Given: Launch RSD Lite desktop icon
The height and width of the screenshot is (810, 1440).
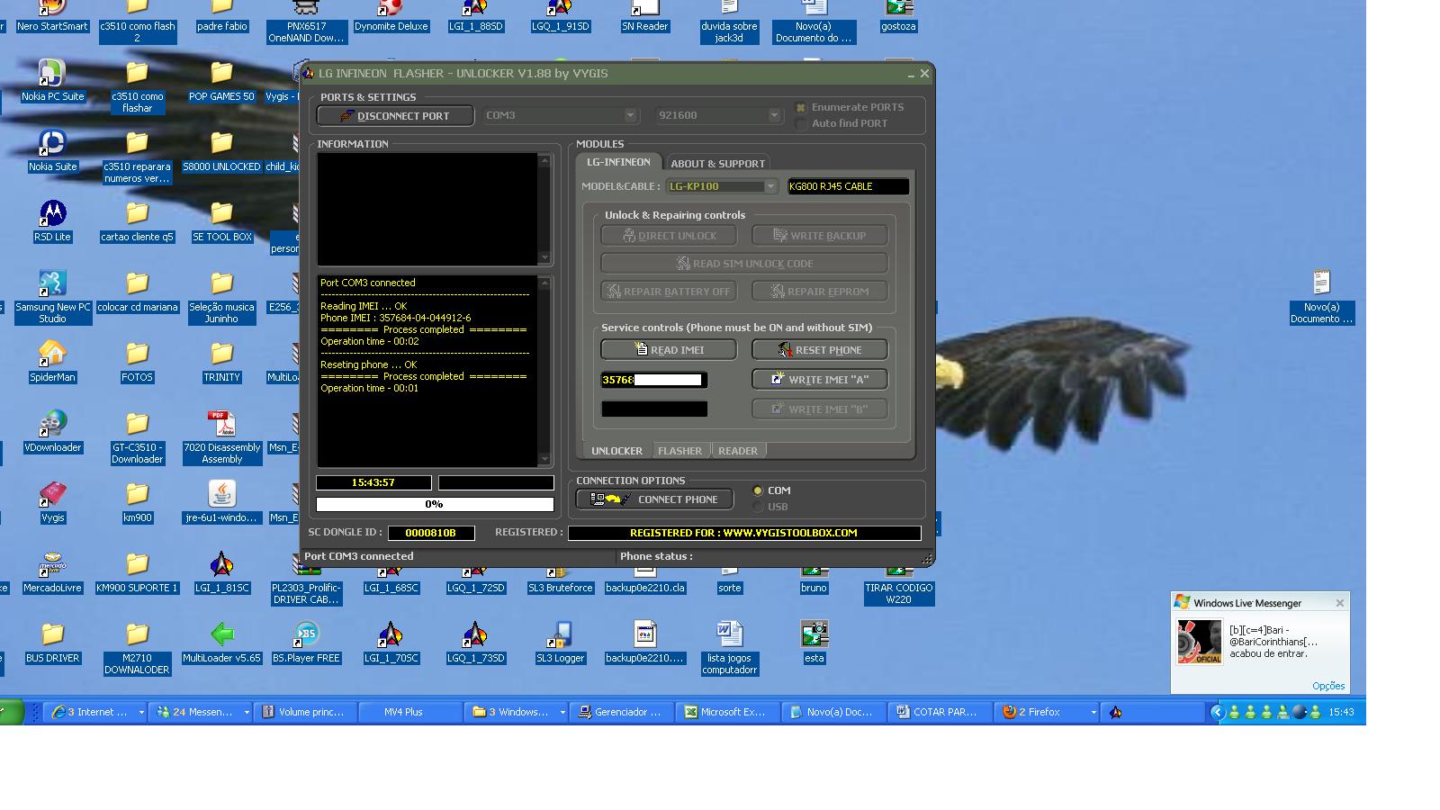Looking at the screenshot, I should pyautogui.click(x=52, y=214).
